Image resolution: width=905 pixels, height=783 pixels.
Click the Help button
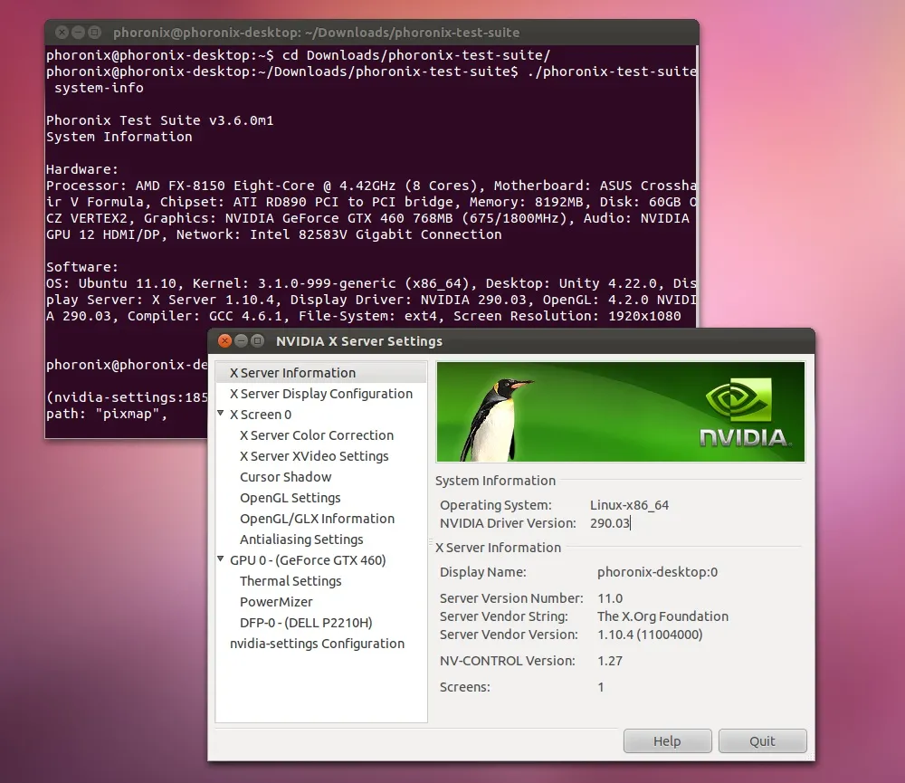point(667,740)
